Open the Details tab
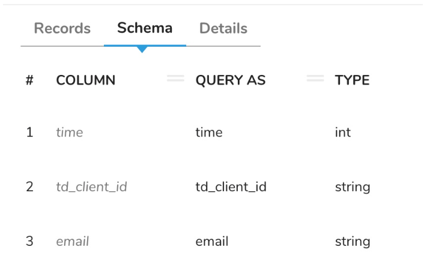The height and width of the screenshot is (253, 424). pyautogui.click(x=223, y=28)
